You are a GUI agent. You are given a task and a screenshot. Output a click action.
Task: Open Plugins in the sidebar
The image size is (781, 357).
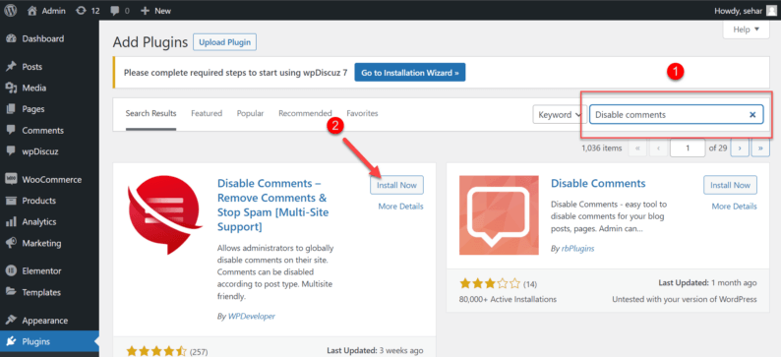click(x=49, y=342)
